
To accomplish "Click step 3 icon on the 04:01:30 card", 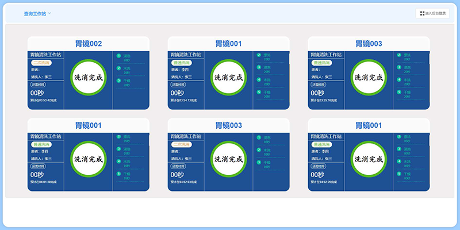I will pos(118,149).
